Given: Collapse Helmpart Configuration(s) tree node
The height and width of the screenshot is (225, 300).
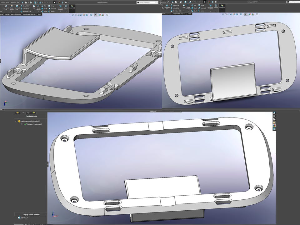Looking at the screenshot, I should [x=16, y=121].
